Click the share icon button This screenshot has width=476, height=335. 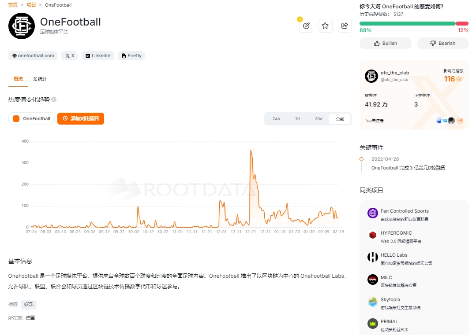click(345, 26)
